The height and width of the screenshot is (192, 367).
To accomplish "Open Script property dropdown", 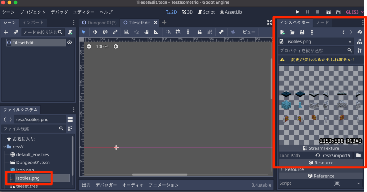I will 342,183.
